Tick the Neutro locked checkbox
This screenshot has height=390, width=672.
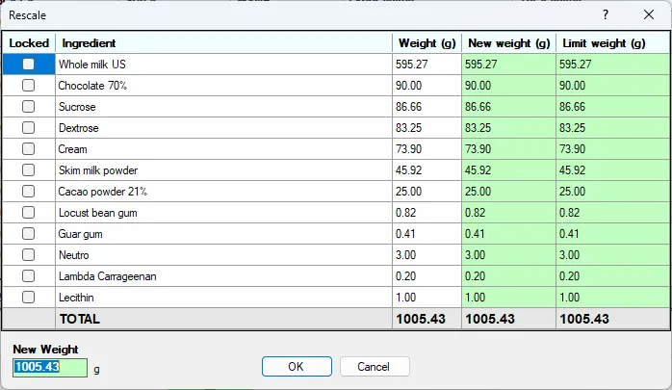[x=28, y=255]
